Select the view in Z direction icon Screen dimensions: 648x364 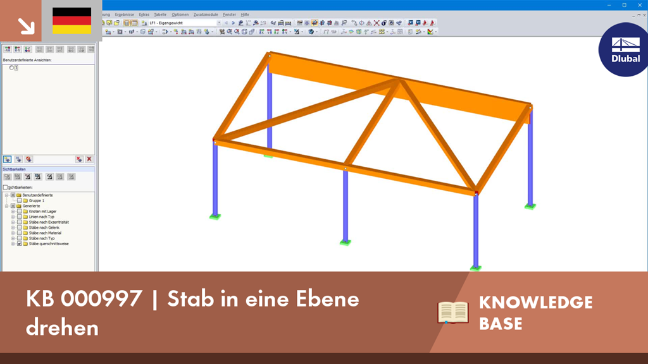[27, 49]
